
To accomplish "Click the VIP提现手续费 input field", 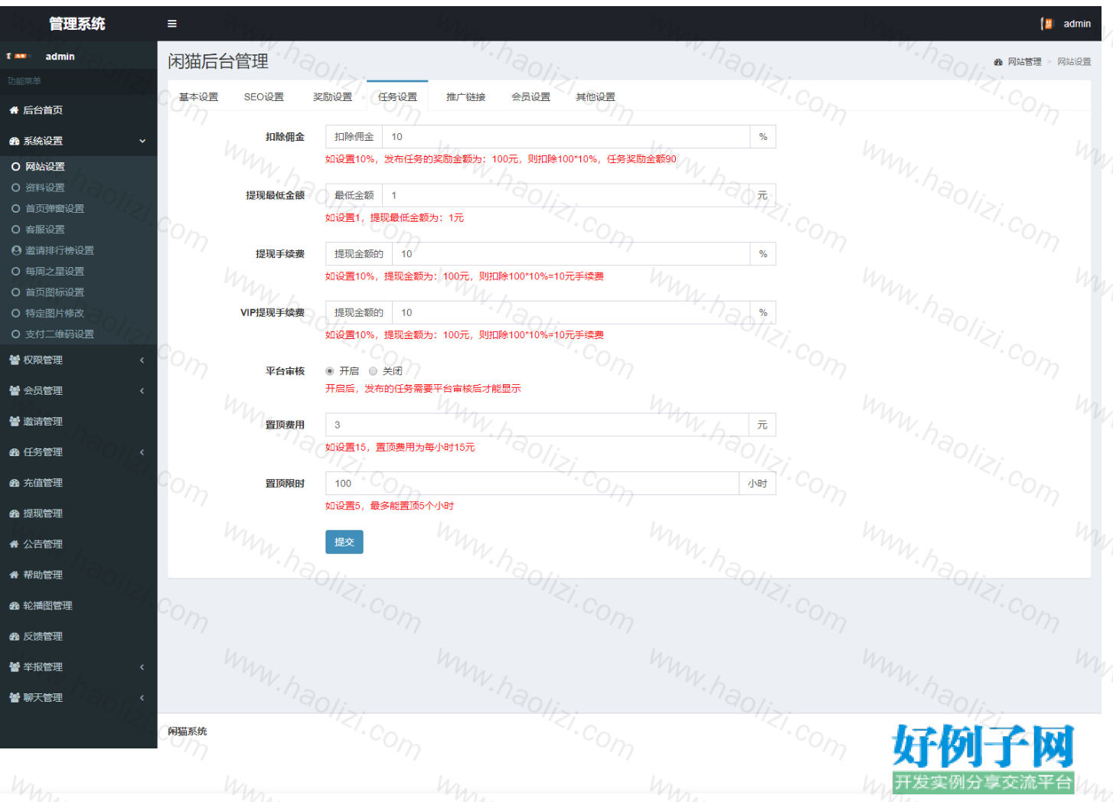I will 571,312.
